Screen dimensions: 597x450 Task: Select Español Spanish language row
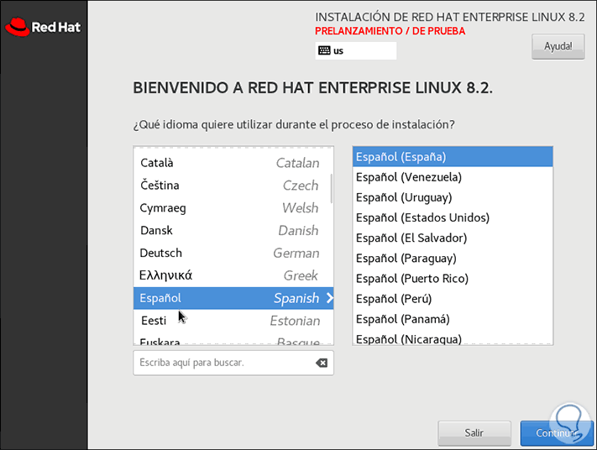click(x=233, y=298)
